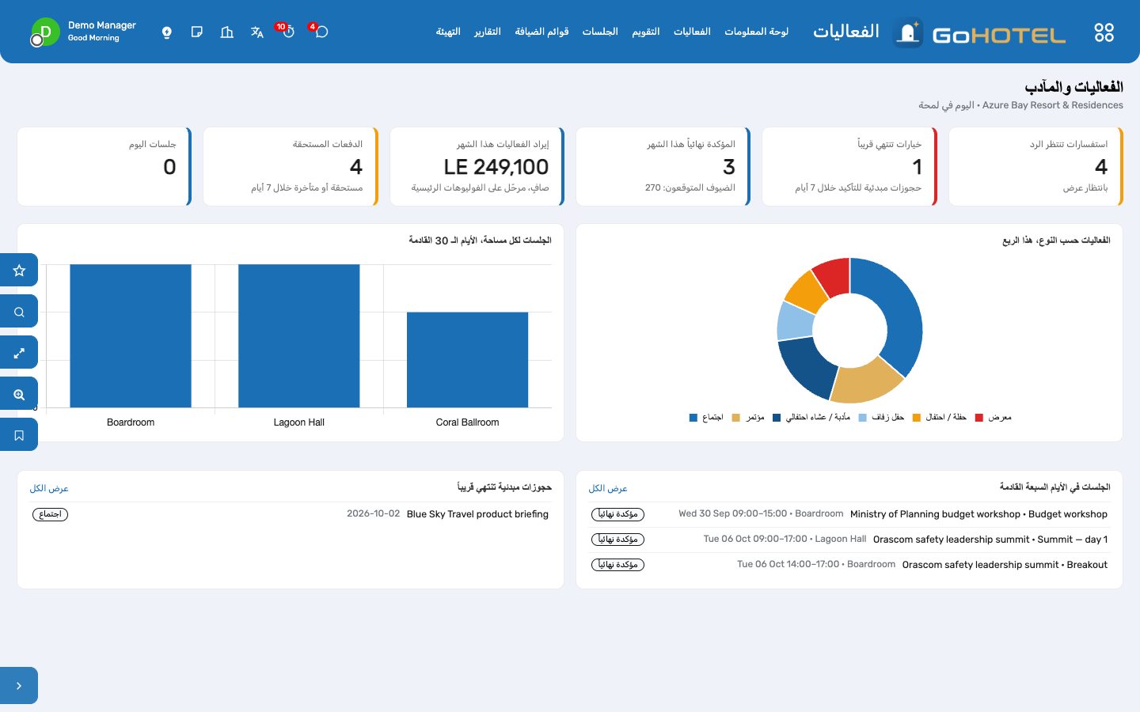Screen dimensions: 1140x712
Task: Click the Lagoon Hall bar in chart
Action: pos(299,335)
